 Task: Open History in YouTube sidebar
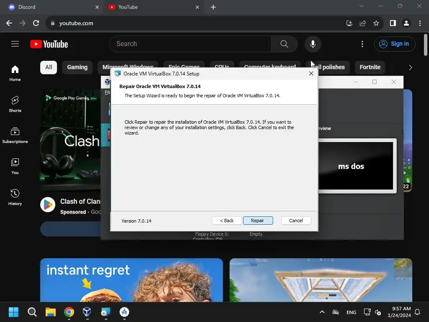point(15,197)
